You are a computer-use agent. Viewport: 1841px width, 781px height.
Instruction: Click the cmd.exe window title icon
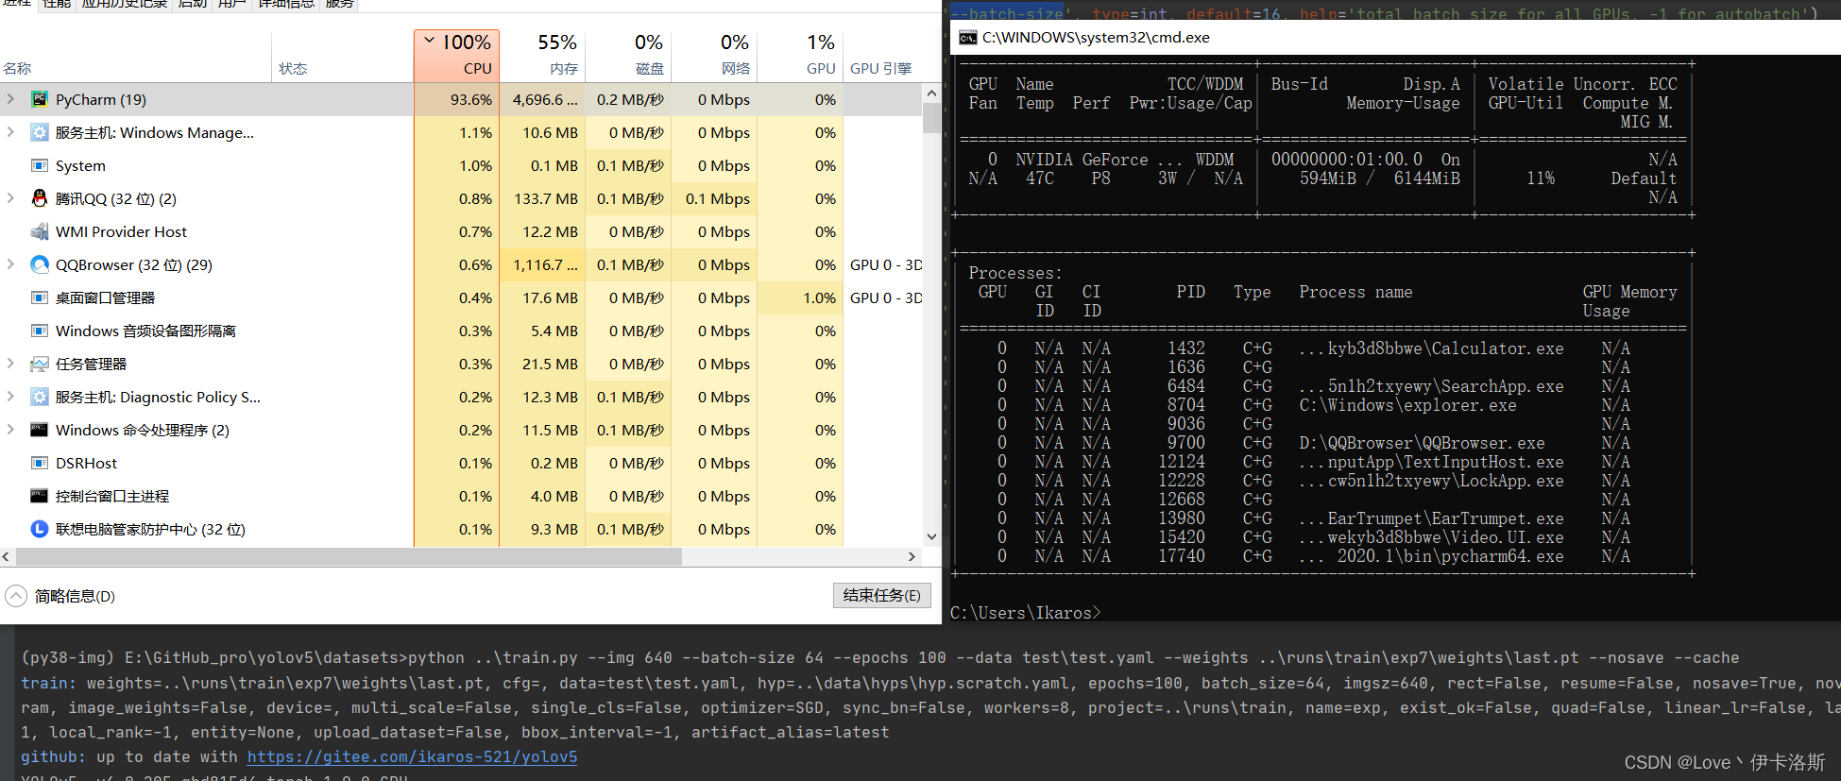[x=967, y=38]
